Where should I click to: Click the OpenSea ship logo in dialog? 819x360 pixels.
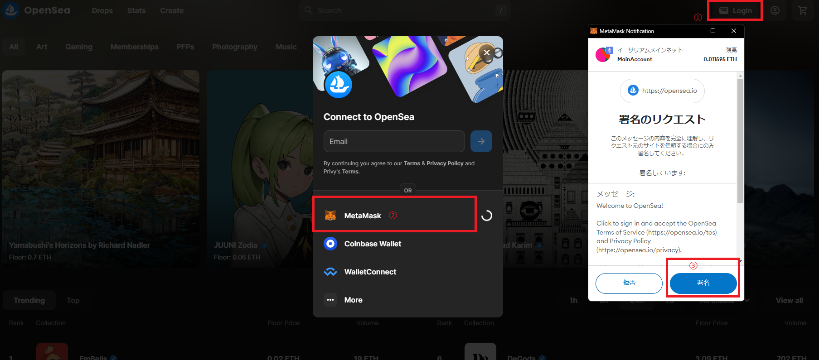(339, 85)
